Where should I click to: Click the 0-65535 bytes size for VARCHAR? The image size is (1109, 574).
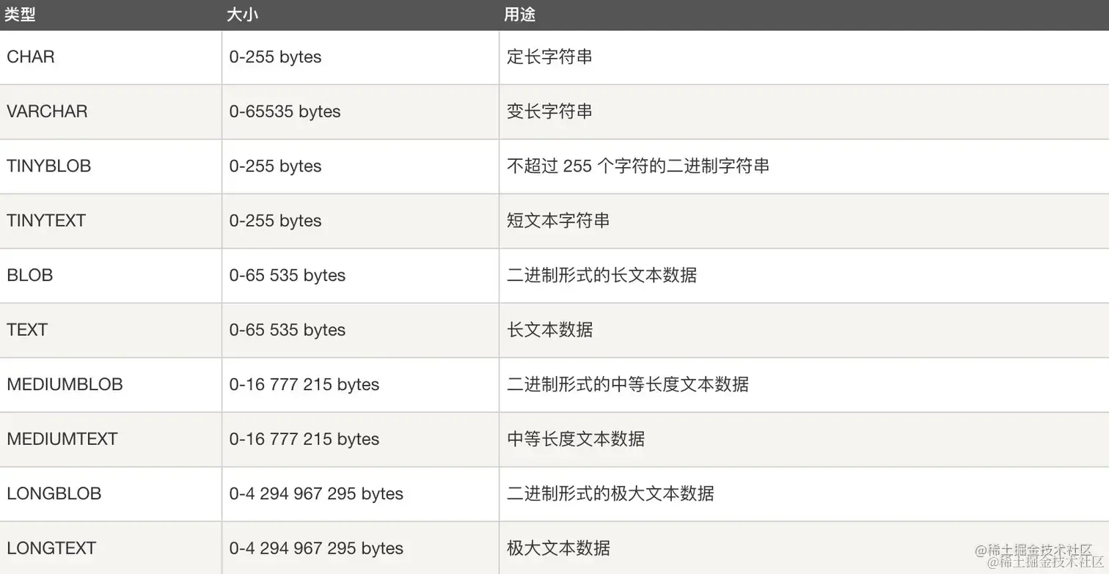tap(285, 111)
